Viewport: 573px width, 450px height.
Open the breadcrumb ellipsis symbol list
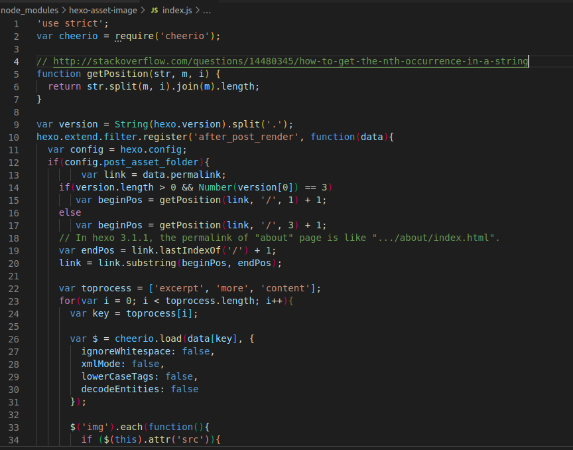(207, 10)
